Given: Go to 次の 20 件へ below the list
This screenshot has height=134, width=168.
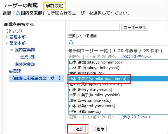Looking at the screenshot, I should pyautogui.click(x=137, y=117).
